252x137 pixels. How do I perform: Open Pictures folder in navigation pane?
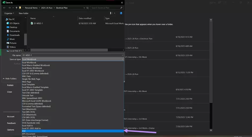(x=12, y=43)
